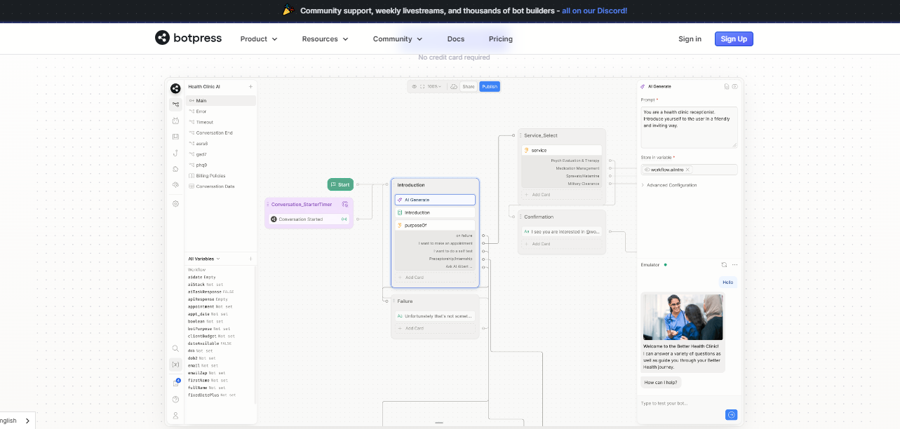900x429 pixels.
Task: Remove the workflow.aiIntro variable tag
Action: [687, 169]
